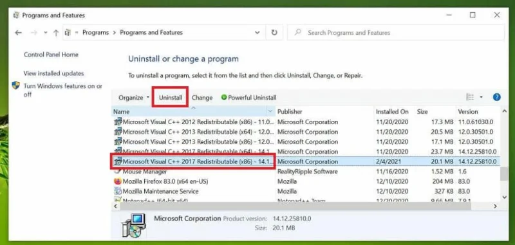Expand the address bar history dropdown

pos(257,32)
